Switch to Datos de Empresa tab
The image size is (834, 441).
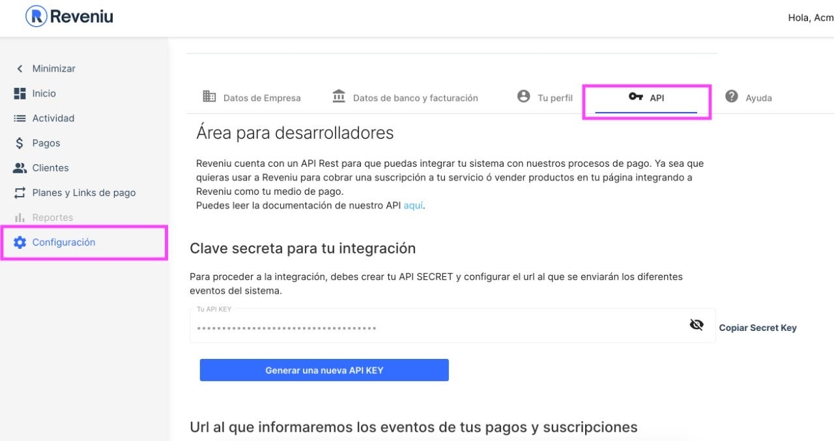click(x=252, y=98)
